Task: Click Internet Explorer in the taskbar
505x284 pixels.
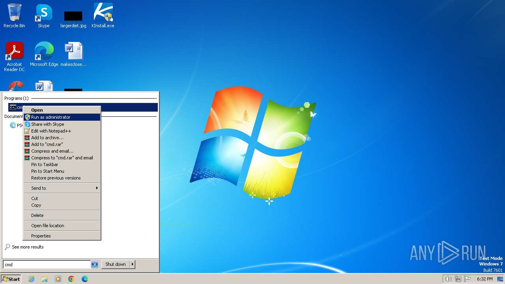Action: 31,279
